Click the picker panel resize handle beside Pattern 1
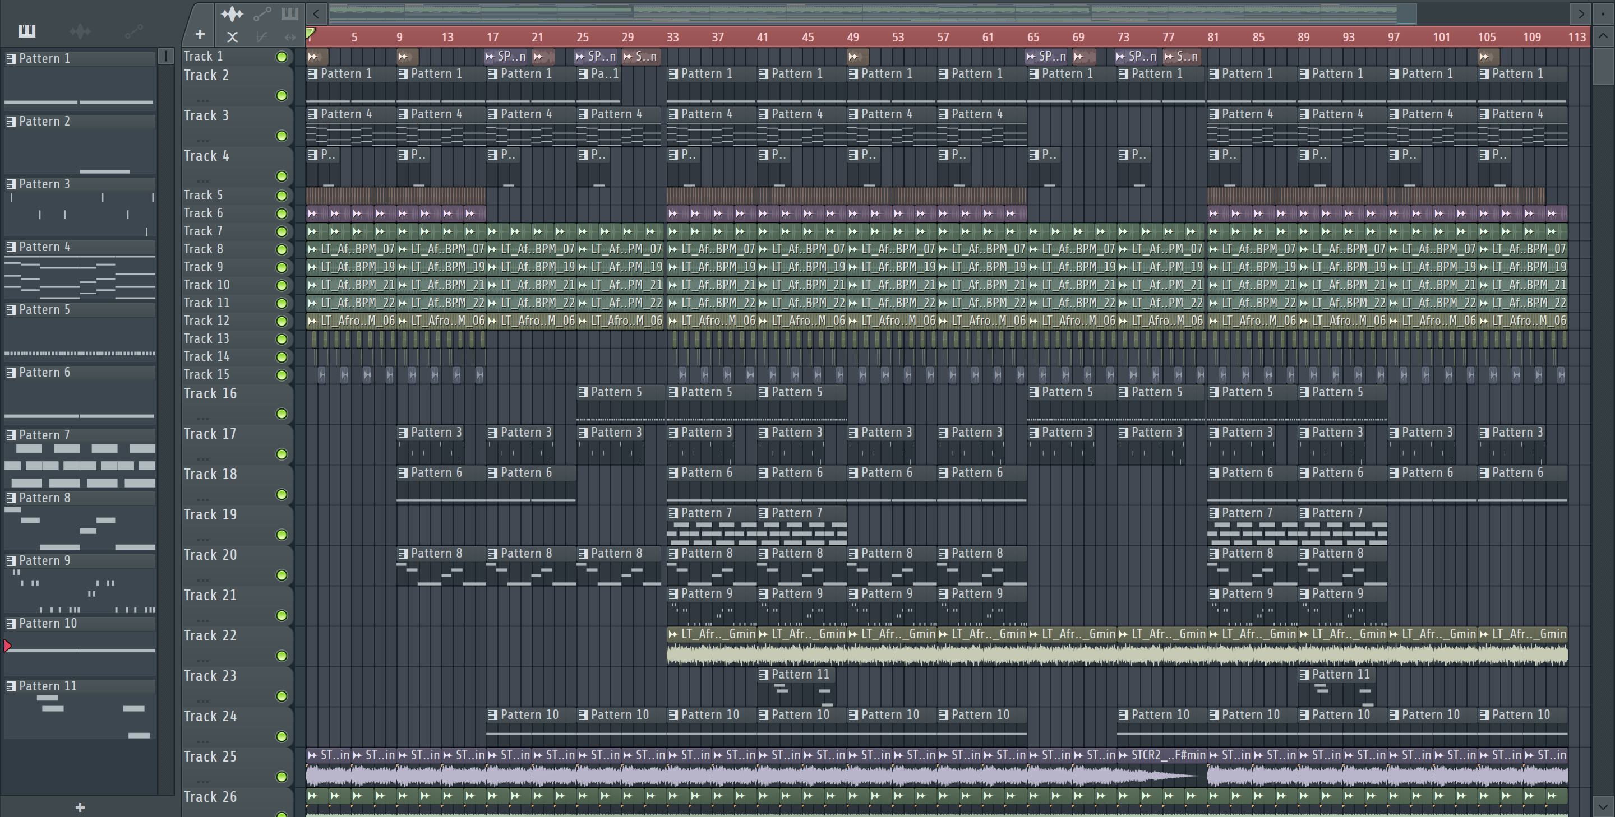Screen dimensions: 1615x817 tap(165, 57)
